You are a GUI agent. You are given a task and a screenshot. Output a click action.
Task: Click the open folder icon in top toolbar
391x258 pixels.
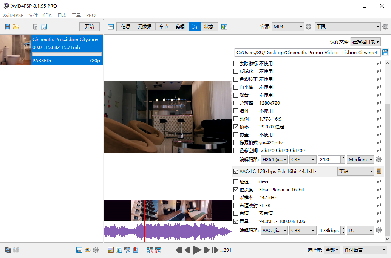pyautogui.click(x=16, y=26)
